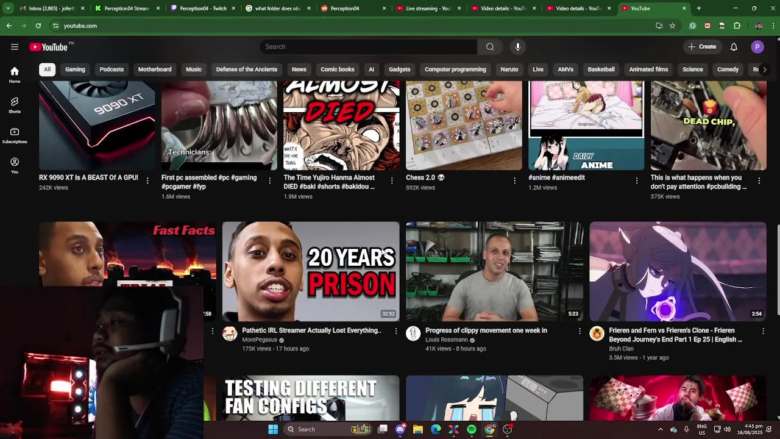Image resolution: width=780 pixels, height=439 pixels.
Task: Open Spotify from the taskbar
Action: [x=472, y=429]
